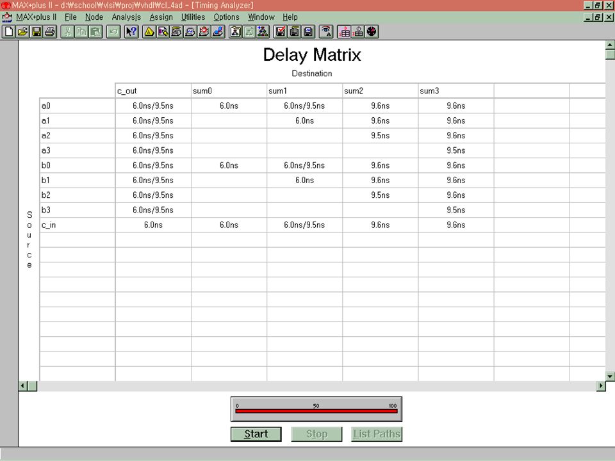Click the MAX+plus II application icon in menu bar

tap(7, 17)
